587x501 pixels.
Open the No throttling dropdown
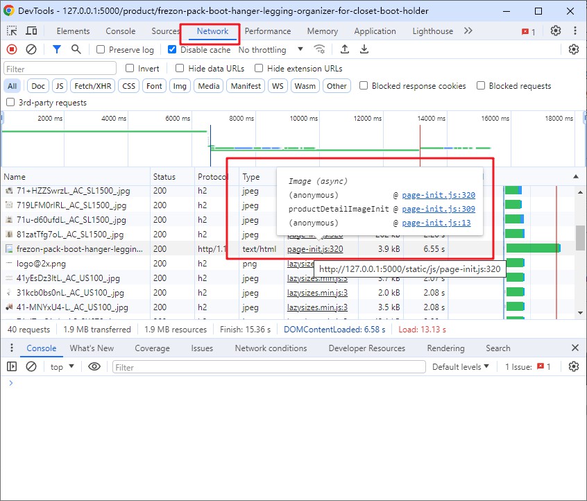tap(271, 50)
